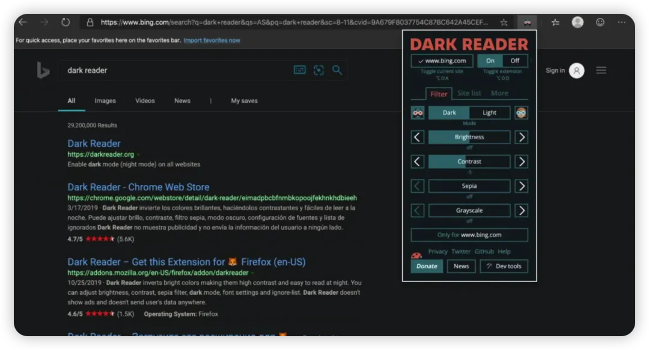
Task: Click the Bing search magnifier icon
Action: point(337,70)
